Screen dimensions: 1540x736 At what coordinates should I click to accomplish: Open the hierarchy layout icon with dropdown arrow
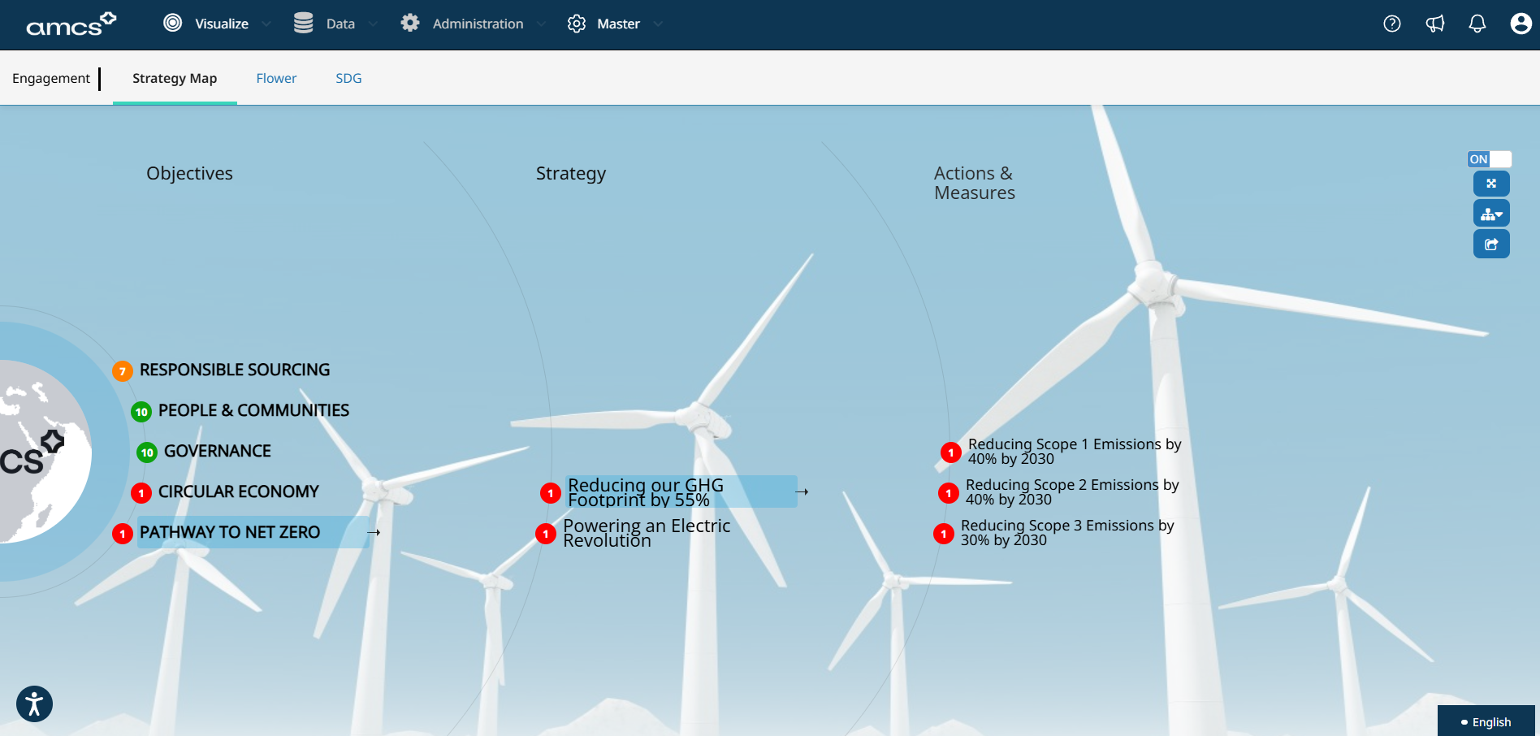pyautogui.click(x=1491, y=213)
